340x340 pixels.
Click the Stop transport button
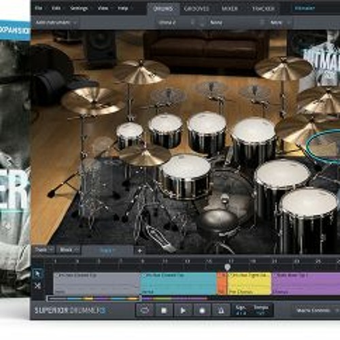point(164,310)
